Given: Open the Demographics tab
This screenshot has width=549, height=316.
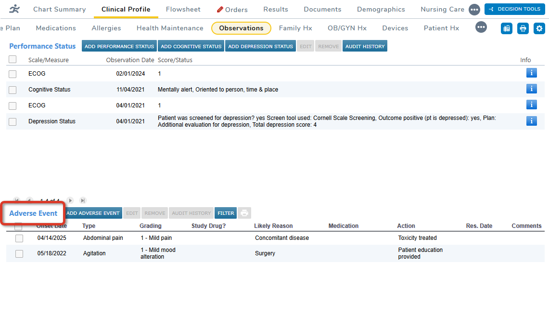Looking at the screenshot, I should coord(381,10).
